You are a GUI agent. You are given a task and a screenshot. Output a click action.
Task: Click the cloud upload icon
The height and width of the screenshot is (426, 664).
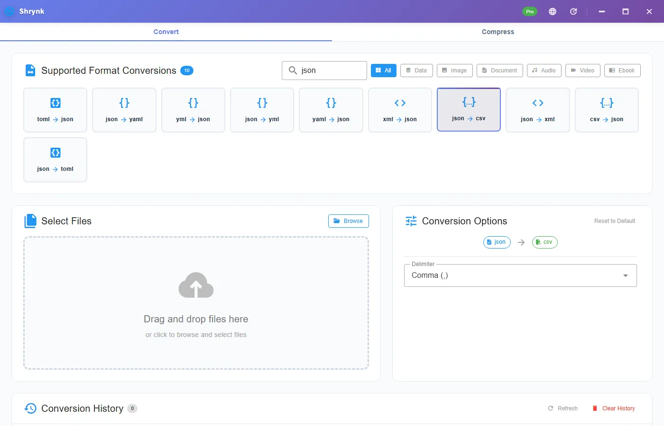coord(196,285)
